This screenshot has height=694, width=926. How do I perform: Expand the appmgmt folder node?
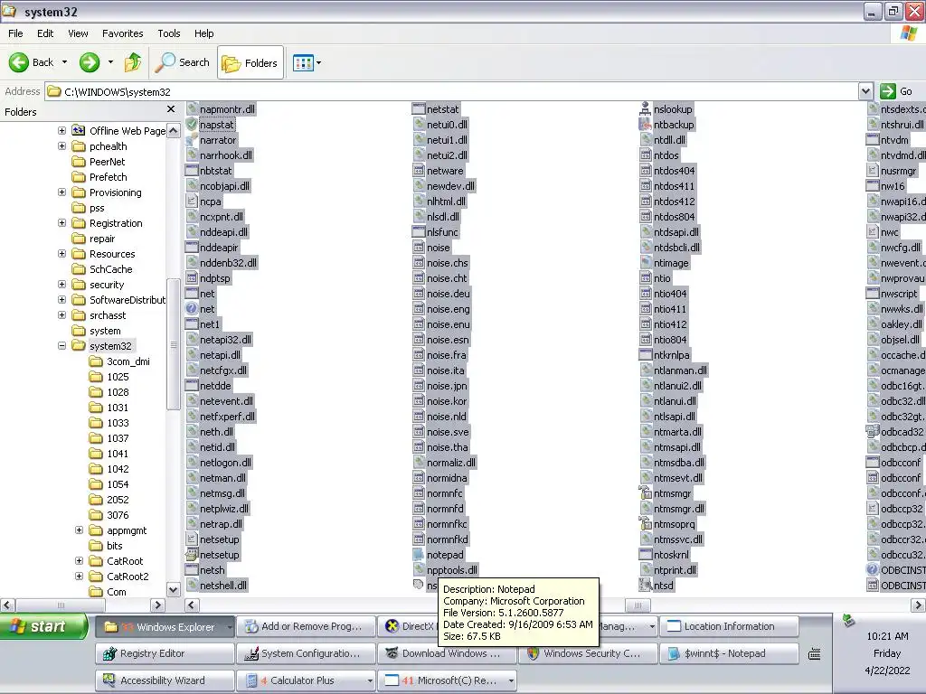click(80, 530)
